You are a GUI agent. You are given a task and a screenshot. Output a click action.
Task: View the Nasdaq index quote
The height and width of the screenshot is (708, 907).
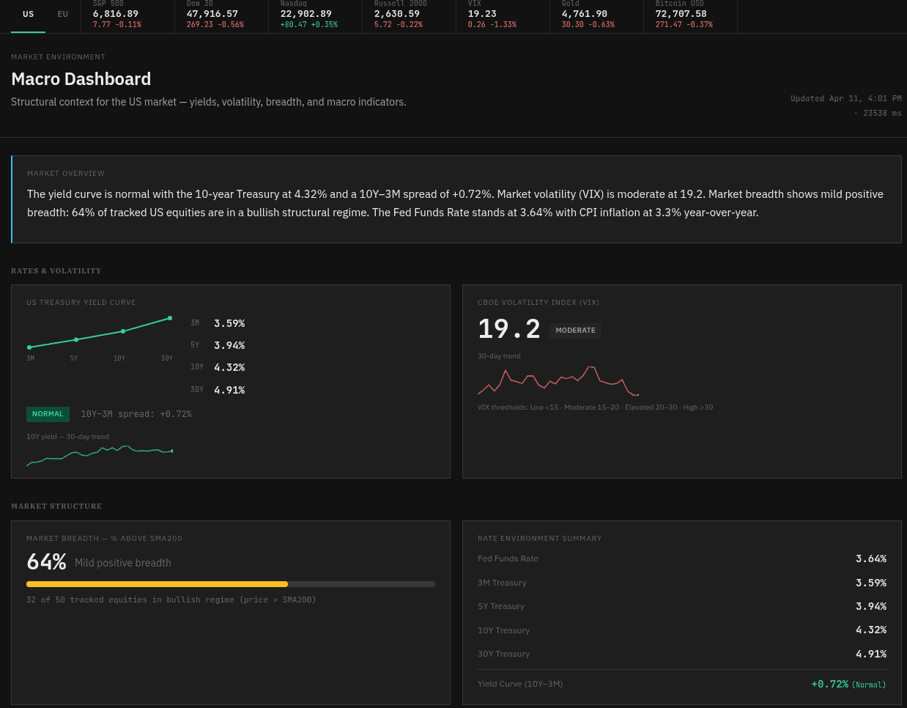coord(314,13)
